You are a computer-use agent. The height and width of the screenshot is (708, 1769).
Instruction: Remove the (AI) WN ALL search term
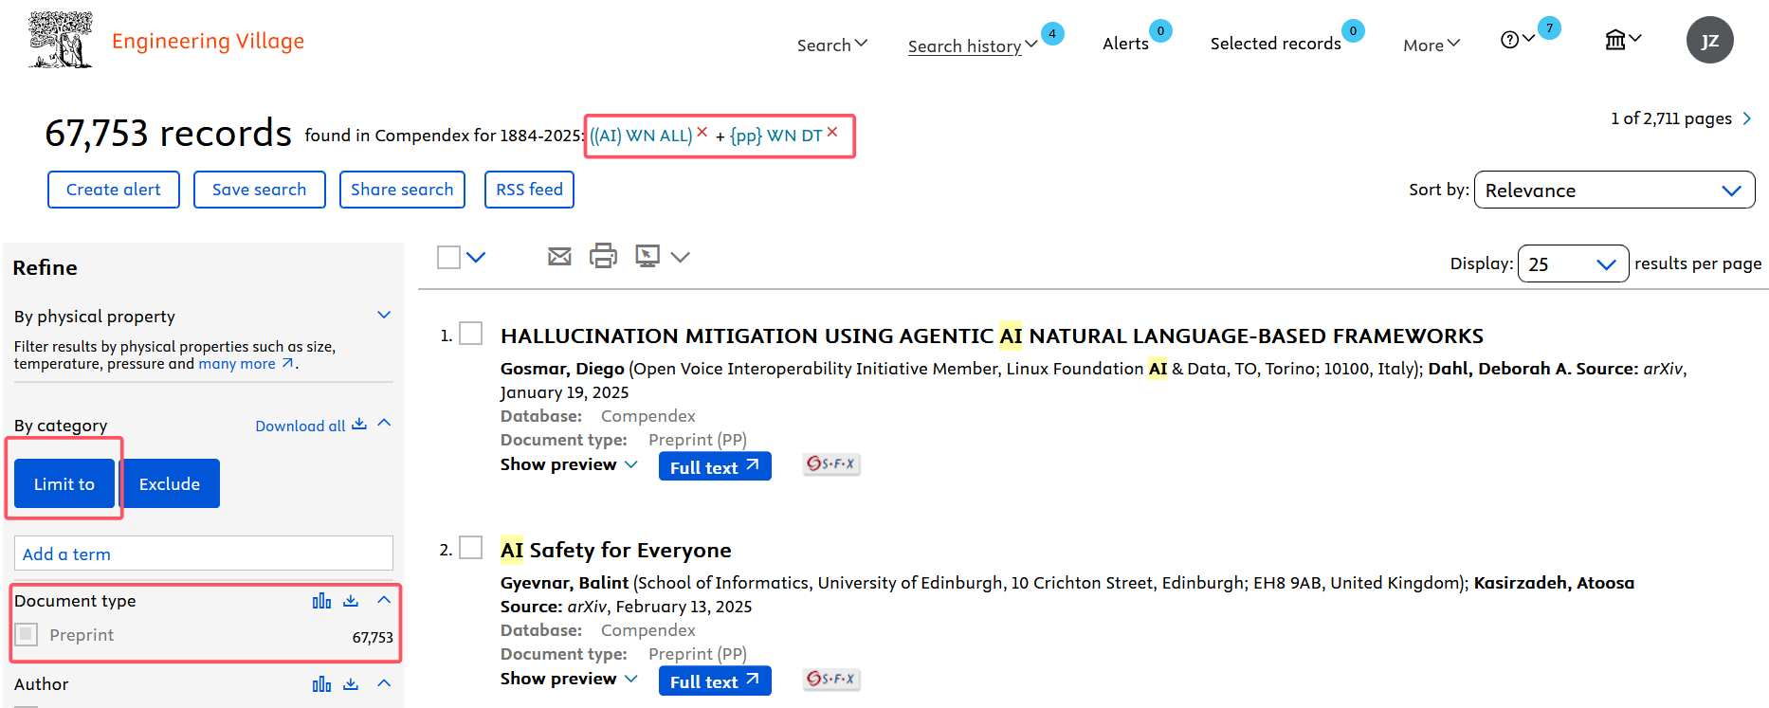pos(702,132)
